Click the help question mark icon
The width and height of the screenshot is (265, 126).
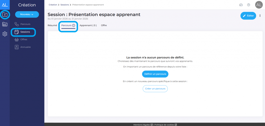[x=249, y=5]
